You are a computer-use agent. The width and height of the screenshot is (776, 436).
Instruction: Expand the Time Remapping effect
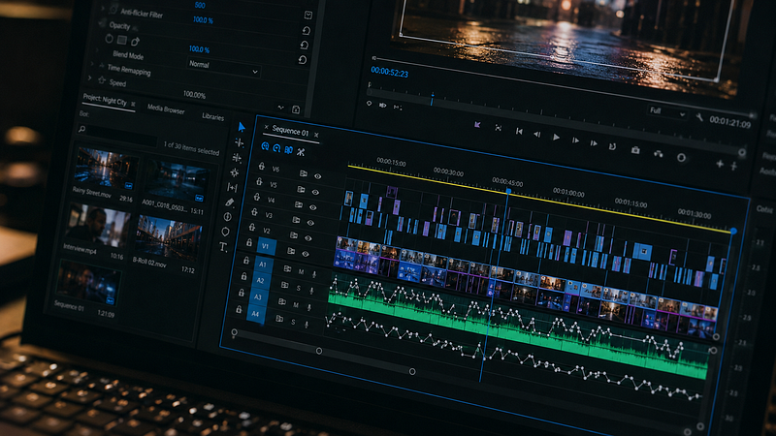click(x=92, y=64)
